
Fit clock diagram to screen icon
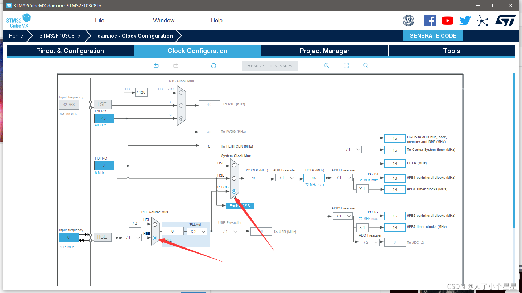point(346,65)
